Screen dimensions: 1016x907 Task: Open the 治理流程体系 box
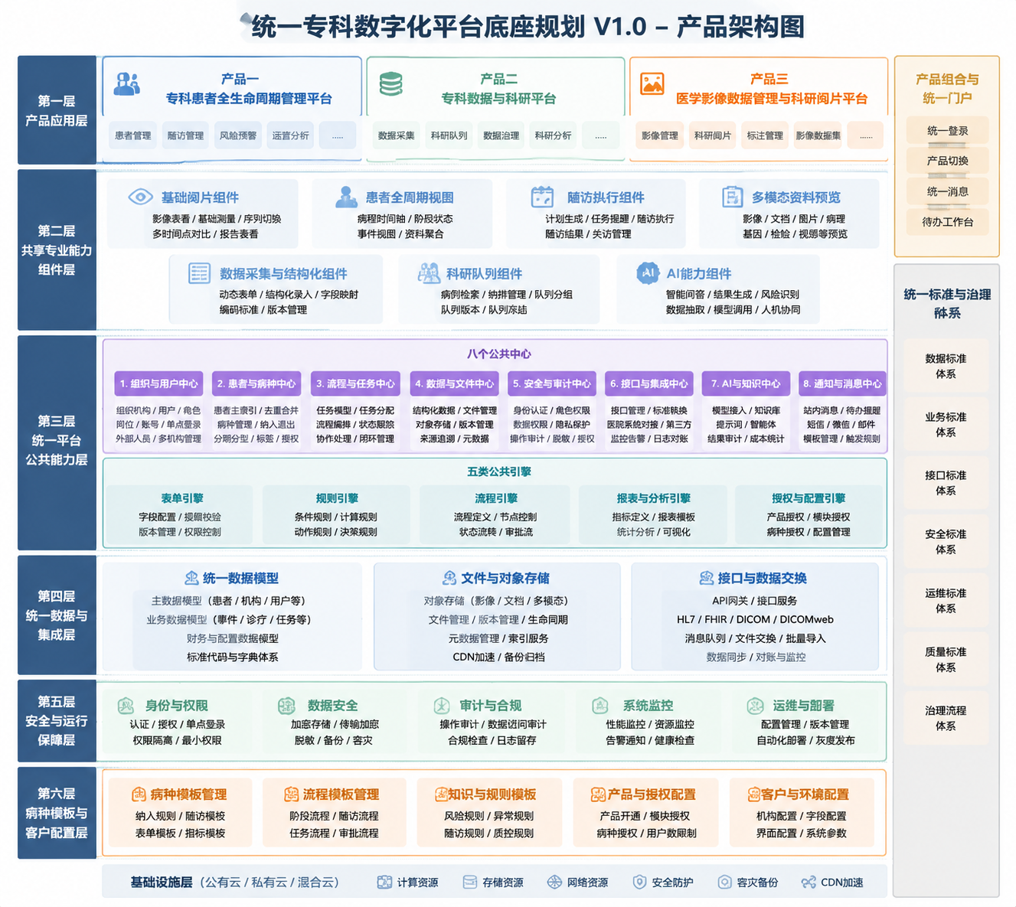coord(946,718)
